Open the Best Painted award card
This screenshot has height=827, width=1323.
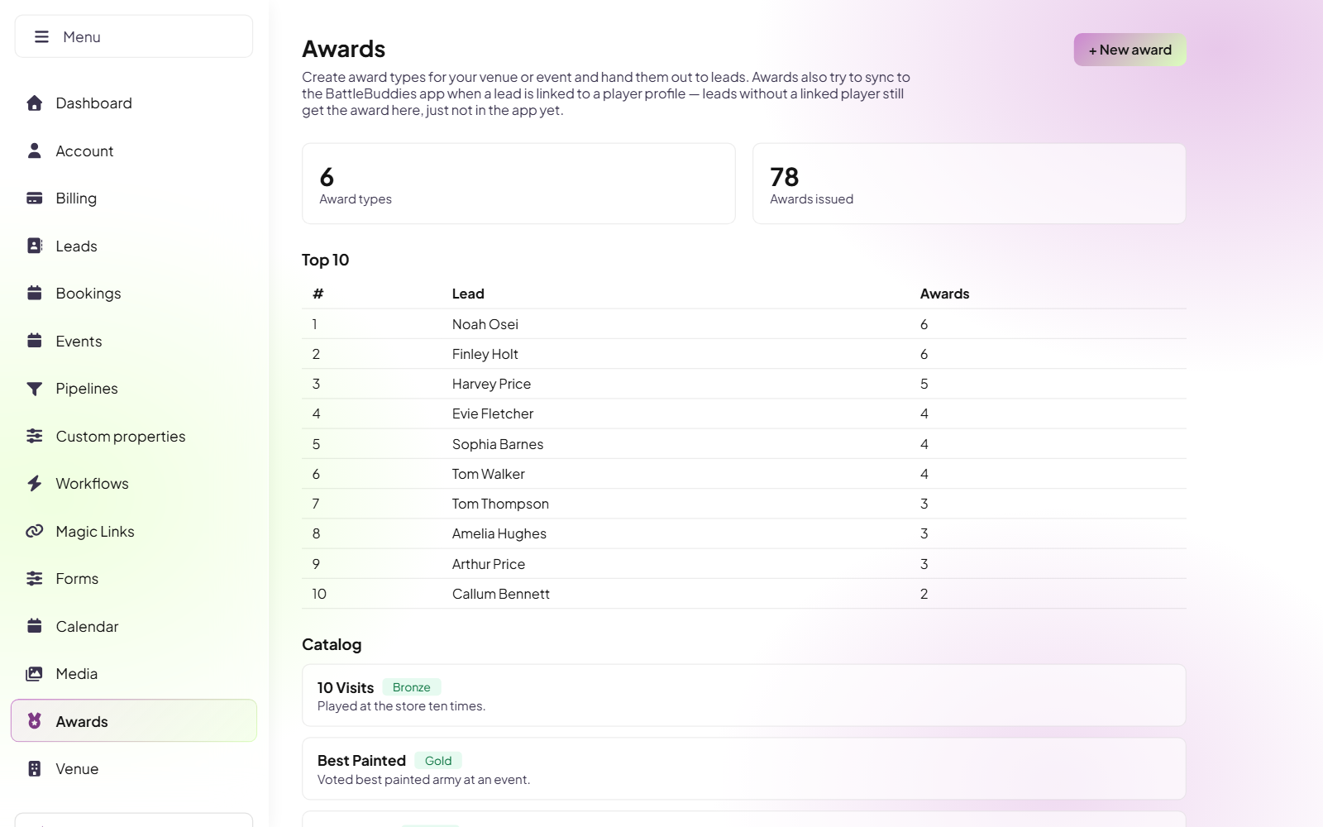(x=743, y=769)
